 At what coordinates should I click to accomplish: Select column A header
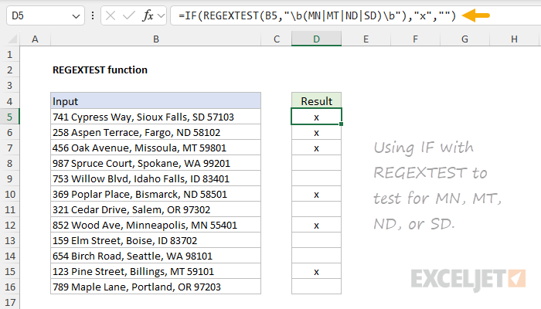tap(35, 39)
